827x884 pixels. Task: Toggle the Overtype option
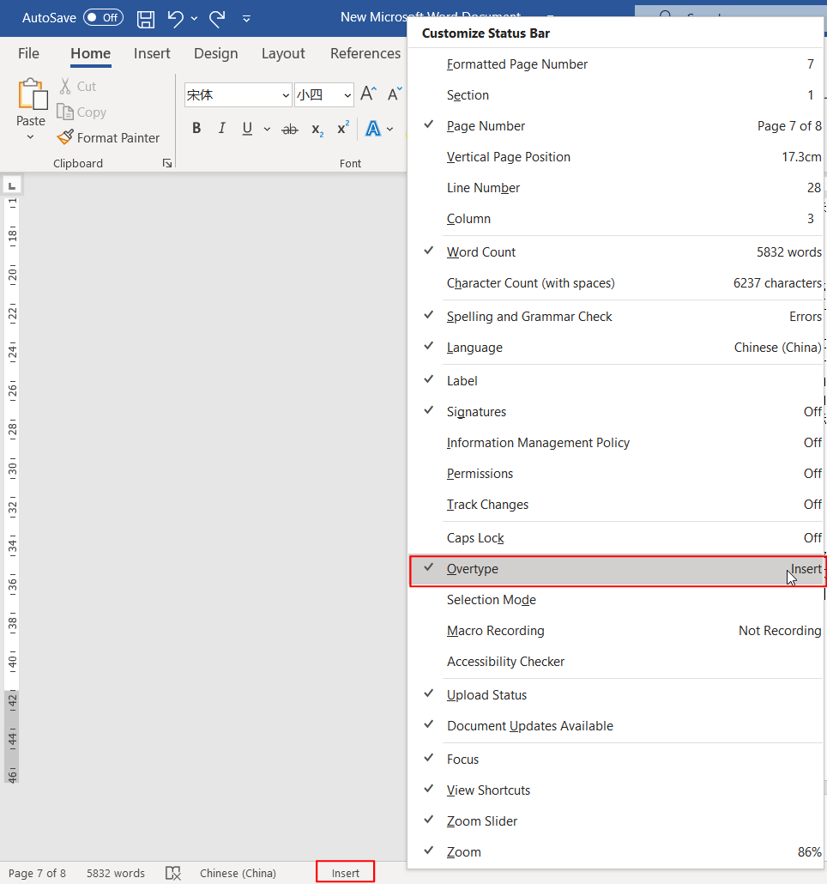click(x=616, y=569)
